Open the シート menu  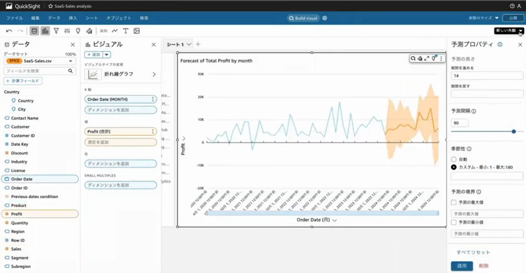(92, 18)
